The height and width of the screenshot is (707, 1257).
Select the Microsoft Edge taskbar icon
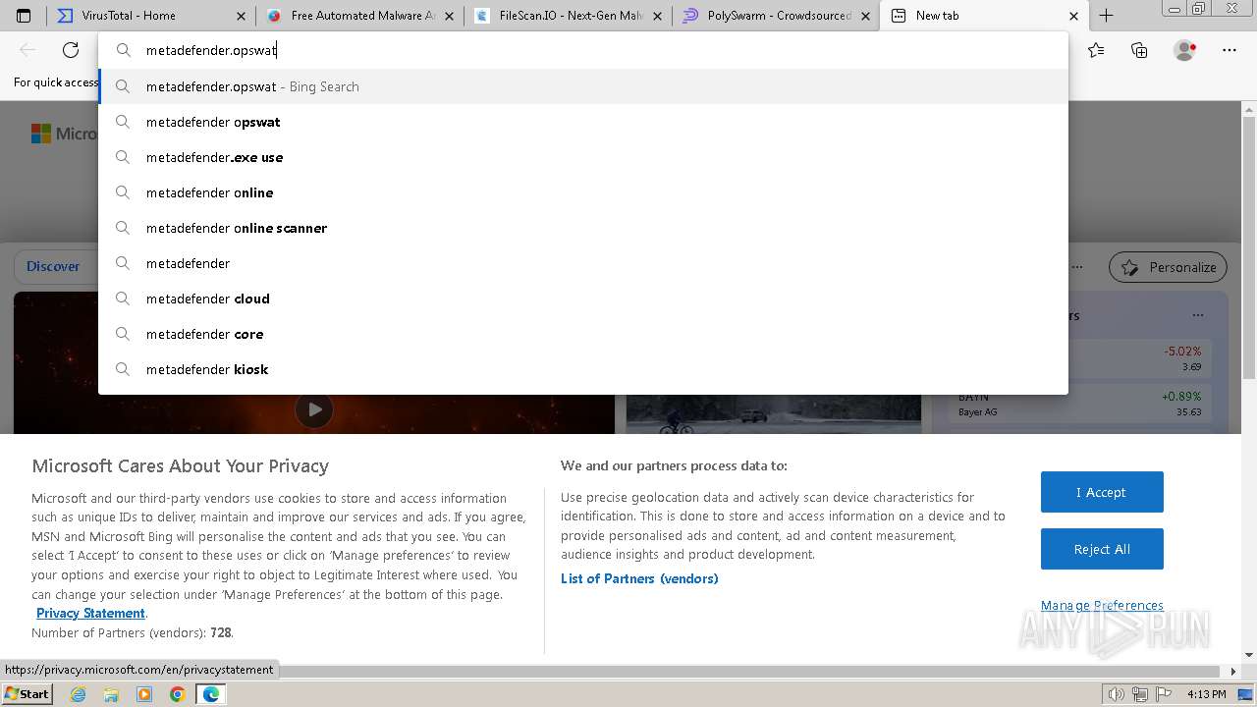[211, 694]
